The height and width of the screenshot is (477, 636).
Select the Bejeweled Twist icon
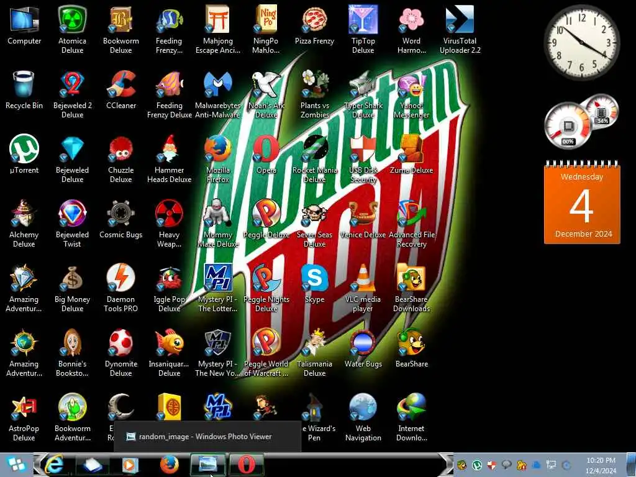72,224
